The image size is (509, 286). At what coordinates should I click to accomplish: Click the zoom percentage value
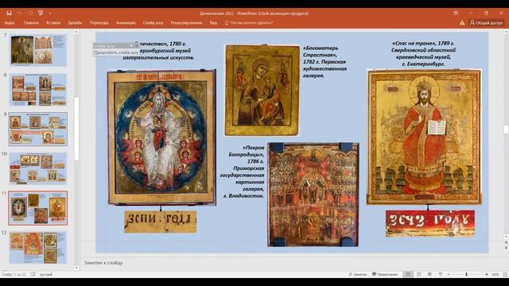tap(495, 274)
